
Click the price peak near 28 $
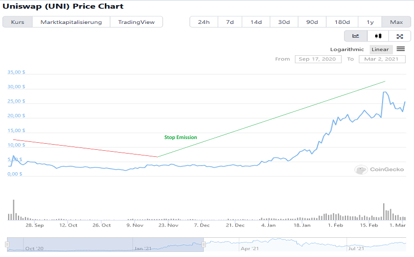click(x=384, y=92)
